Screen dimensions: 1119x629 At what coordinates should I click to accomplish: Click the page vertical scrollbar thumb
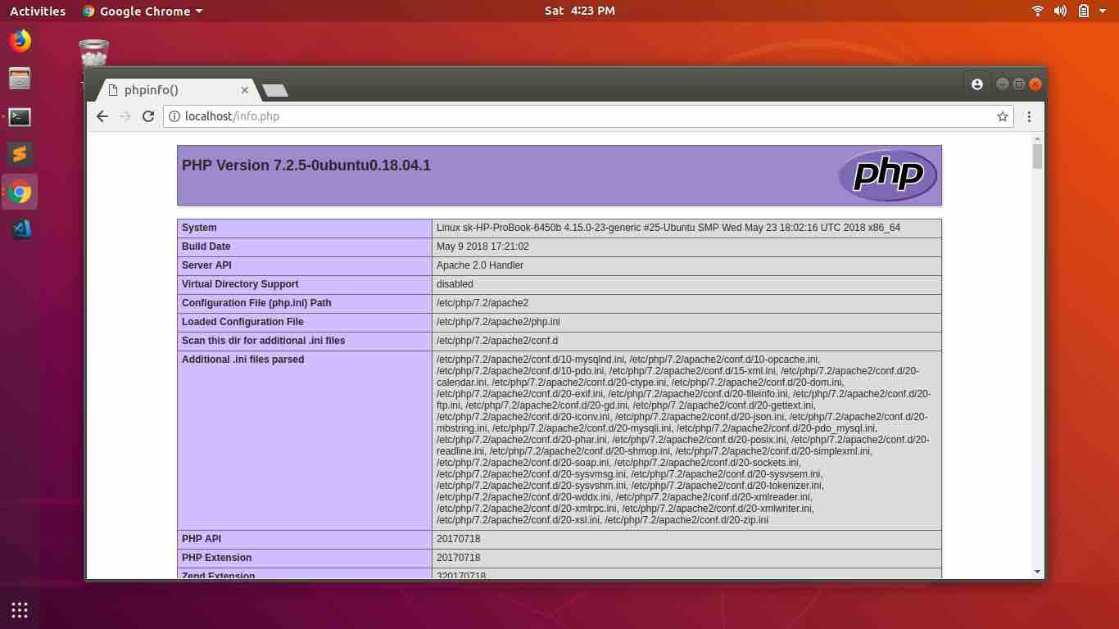pos(1037,156)
